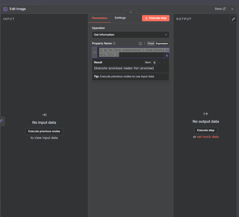239x217 pixels.
Task: Open the Operation dropdown showing Get Information
Action: pos(130,35)
